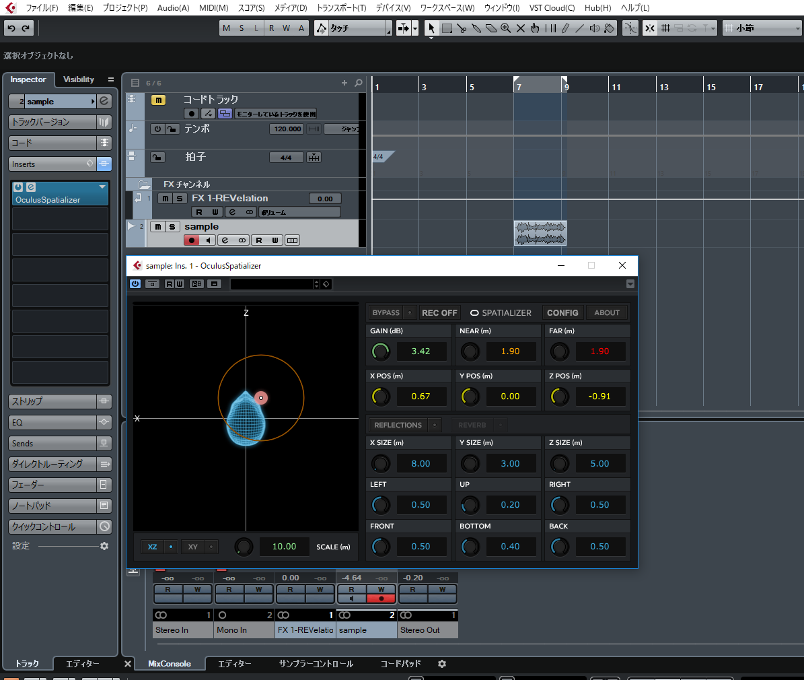Select XZ view button
This screenshot has height=680, width=804.
[152, 547]
